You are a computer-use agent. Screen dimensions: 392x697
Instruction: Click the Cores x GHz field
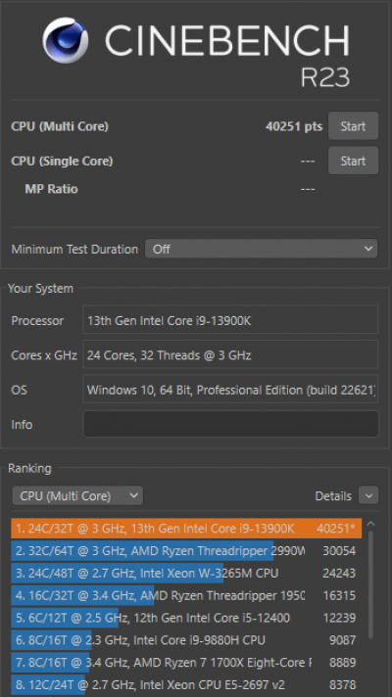[230, 354]
